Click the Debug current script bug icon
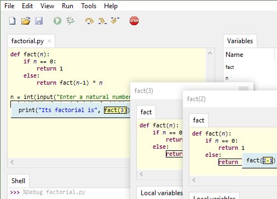Viewport: 277px width, 199px height. coord(70,21)
